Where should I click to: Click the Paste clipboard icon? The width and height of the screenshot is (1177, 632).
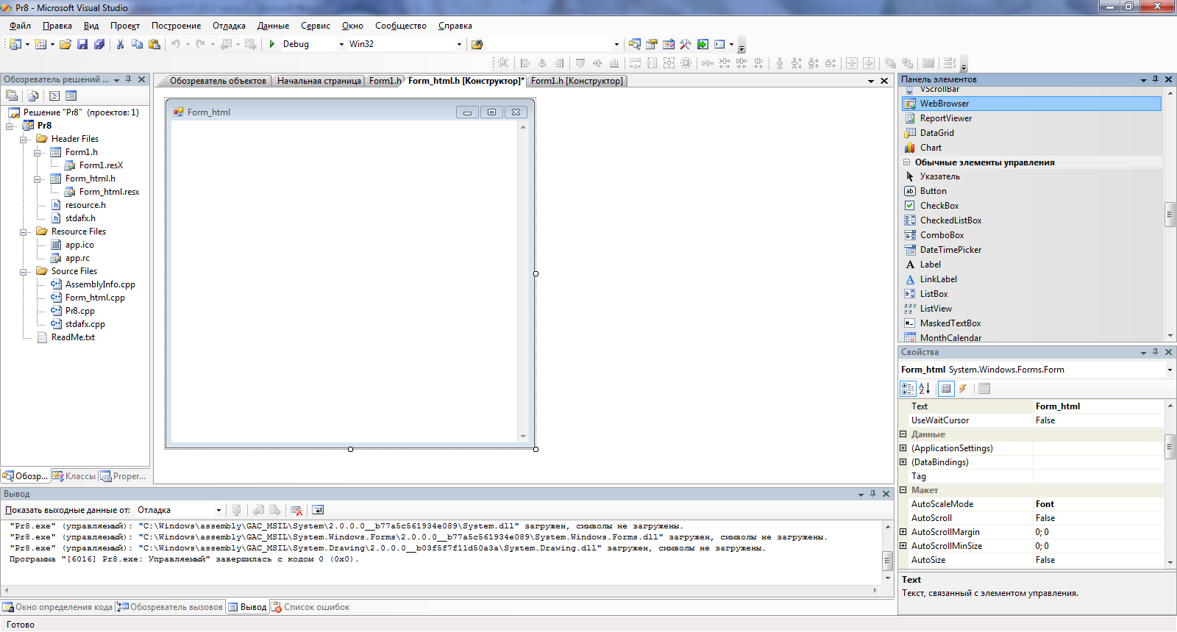coord(154,44)
